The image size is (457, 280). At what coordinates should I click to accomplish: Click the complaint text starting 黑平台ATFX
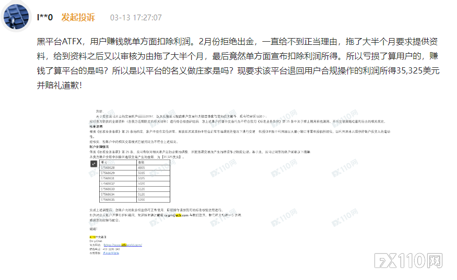click(238, 63)
